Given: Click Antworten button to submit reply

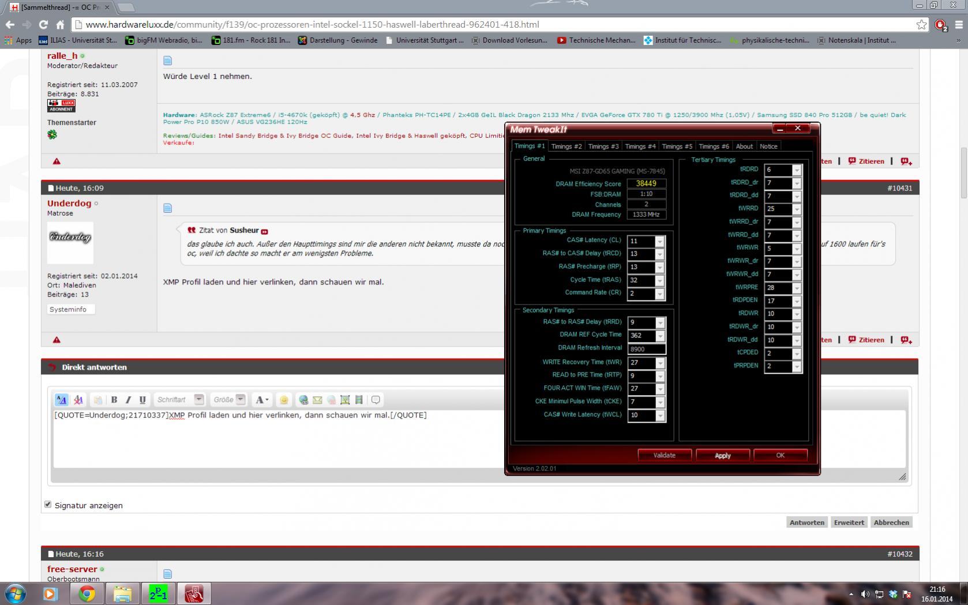Looking at the screenshot, I should [x=807, y=522].
